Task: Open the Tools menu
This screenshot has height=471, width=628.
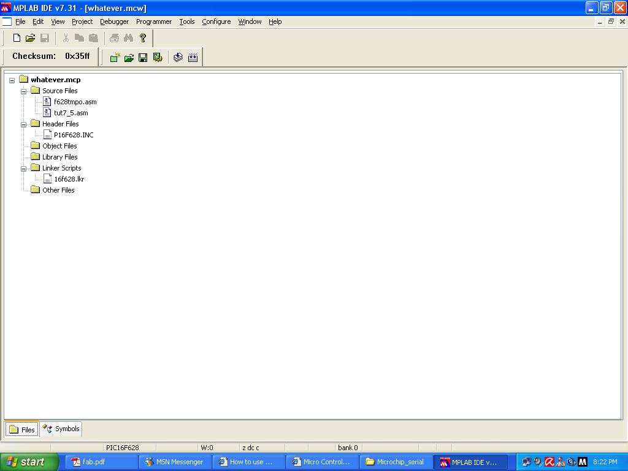Action: pos(186,21)
